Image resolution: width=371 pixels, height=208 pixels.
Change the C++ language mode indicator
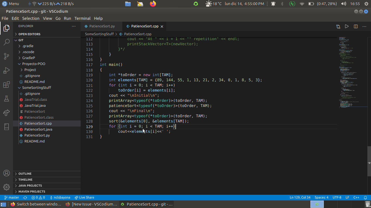pos(356,197)
